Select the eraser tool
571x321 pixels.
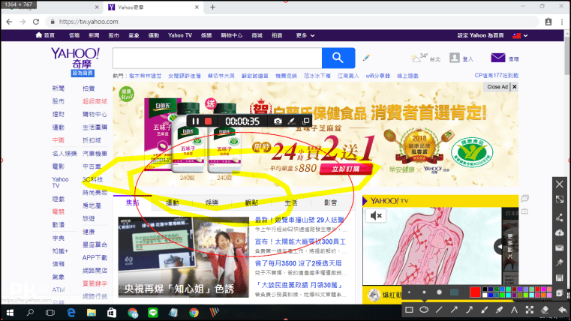pyautogui.click(x=545, y=310)
